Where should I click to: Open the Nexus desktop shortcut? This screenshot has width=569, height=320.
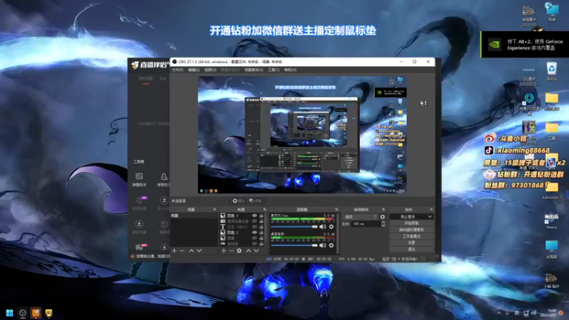552,220
